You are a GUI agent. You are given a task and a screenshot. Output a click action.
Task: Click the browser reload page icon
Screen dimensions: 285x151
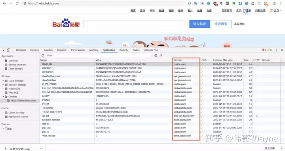coord(17,3)
